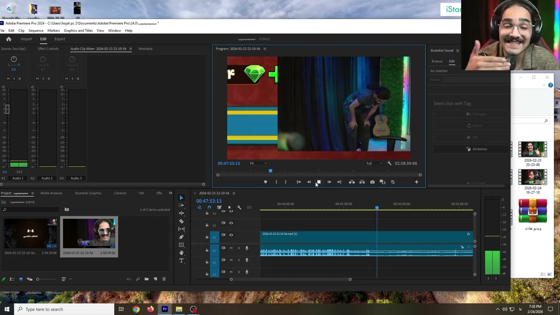Select the Slip tool
560x315 pixels.
coord(182,229)
